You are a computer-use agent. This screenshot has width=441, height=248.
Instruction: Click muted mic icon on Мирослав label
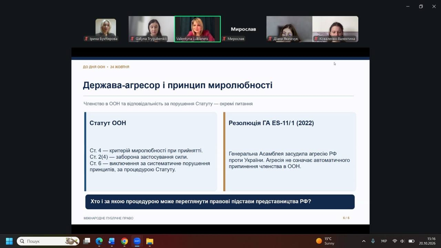click(x=224, y=39)
